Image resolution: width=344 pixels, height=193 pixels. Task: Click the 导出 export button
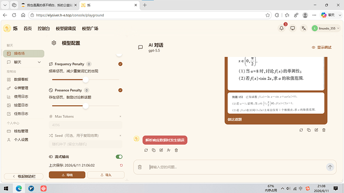tap(67, 175)
